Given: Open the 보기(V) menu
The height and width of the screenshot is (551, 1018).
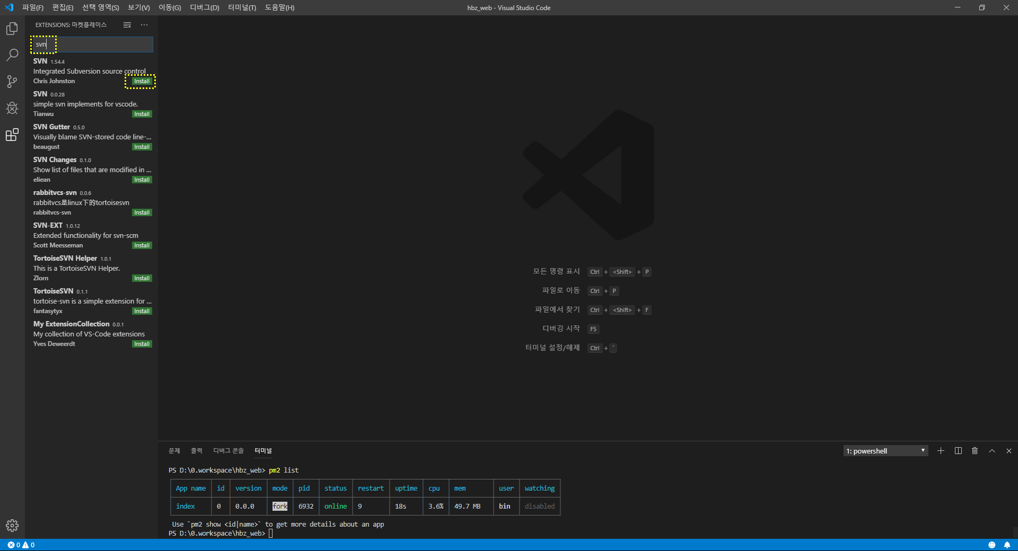Looking at the screenshot, I should [139, 7].
